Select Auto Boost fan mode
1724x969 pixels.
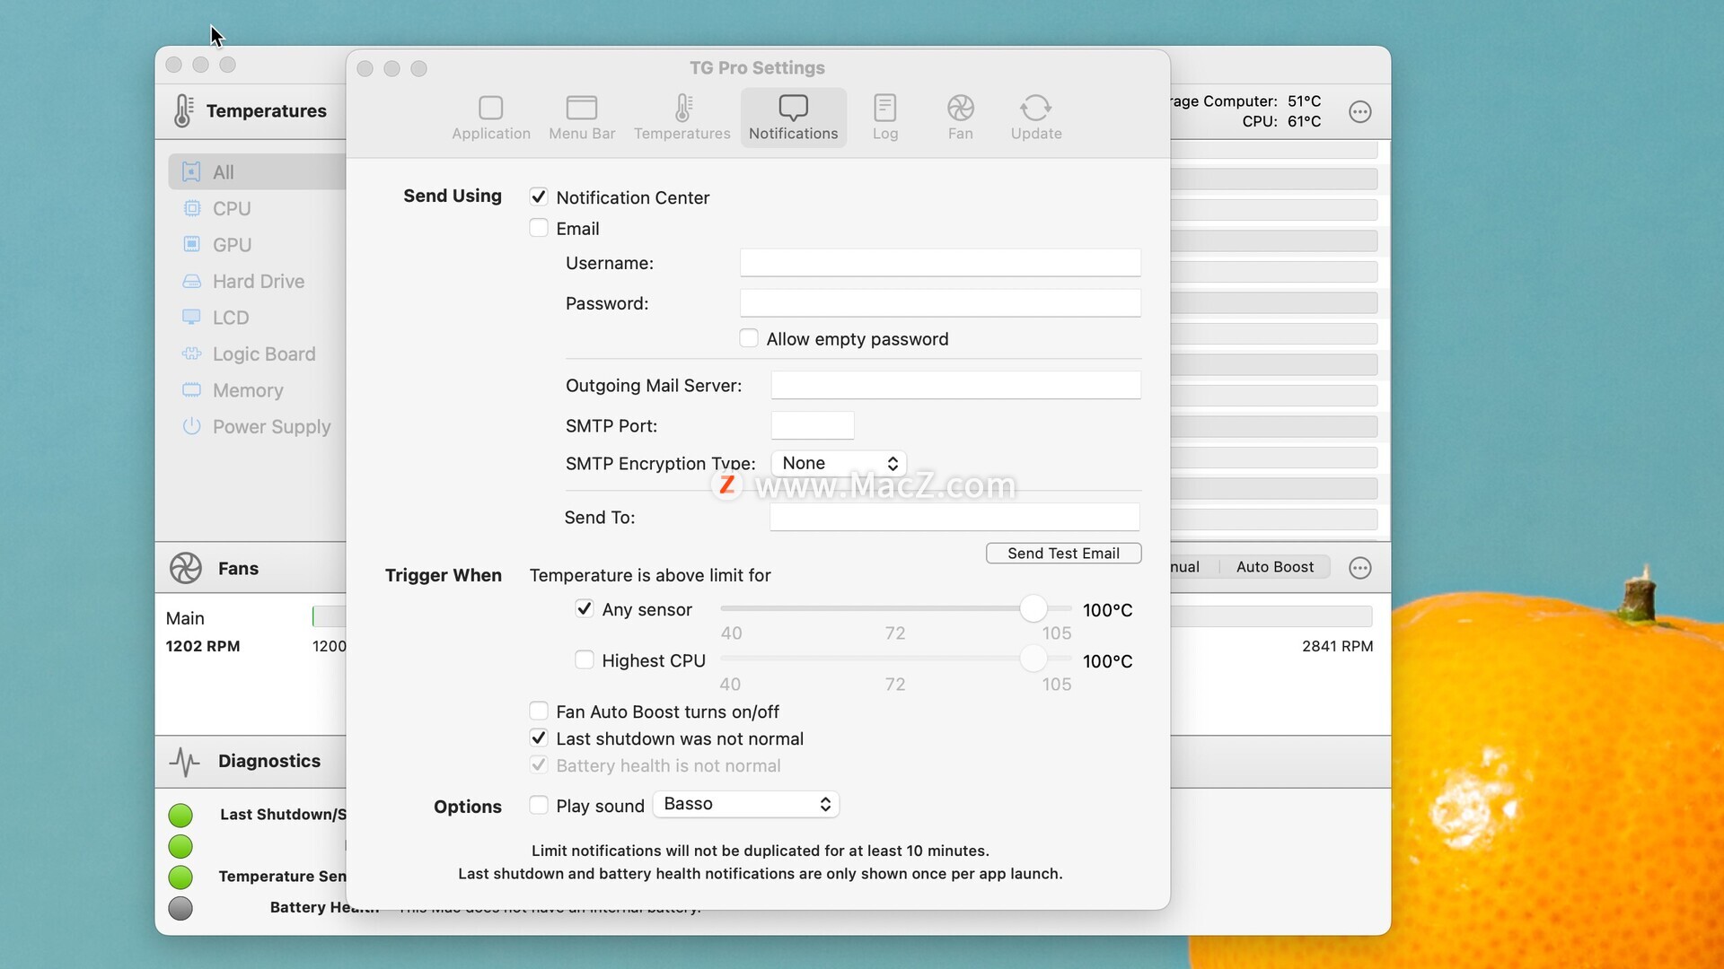(x=1274, y=567)
